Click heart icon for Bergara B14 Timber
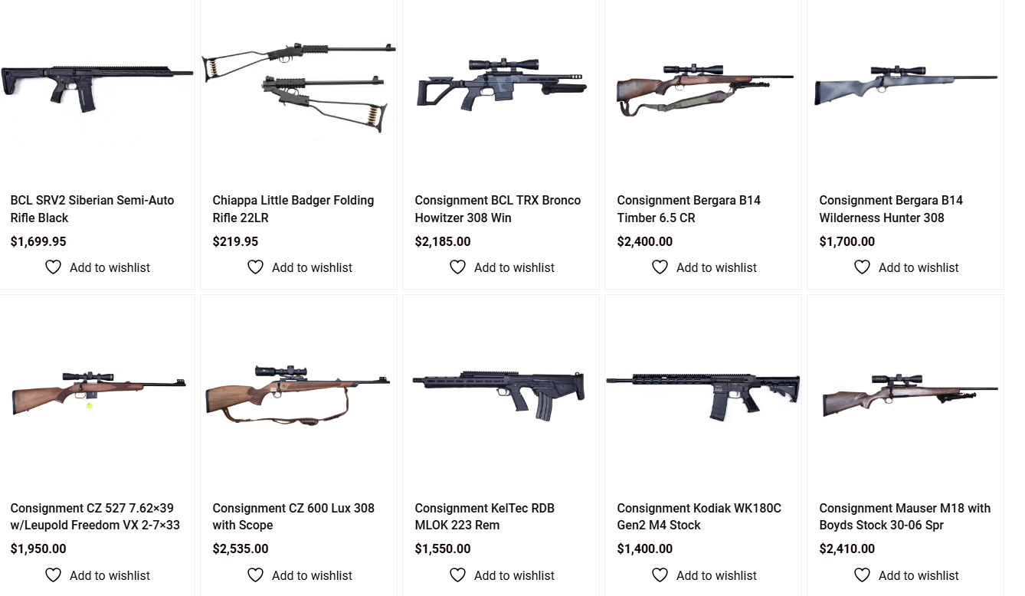This screenshot has height=596, width=1025. coord(660,267)
